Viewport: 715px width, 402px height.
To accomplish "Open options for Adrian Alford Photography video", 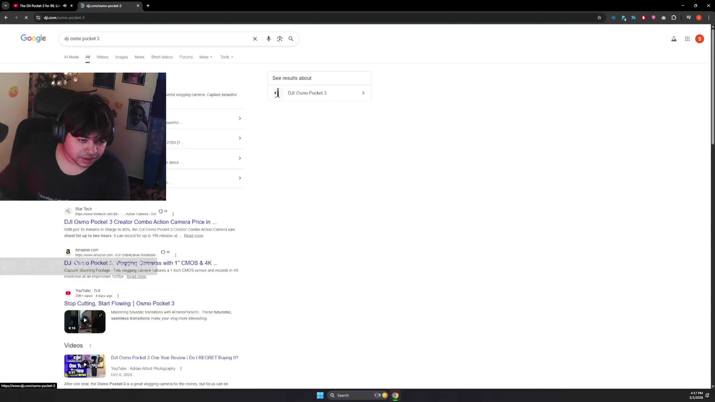I will pos(181,368).
